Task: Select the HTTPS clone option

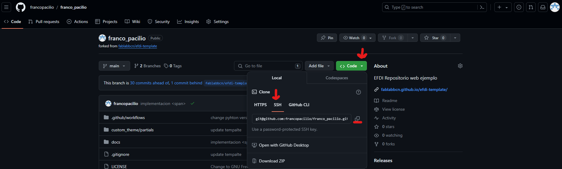Action: click(260, 105)
